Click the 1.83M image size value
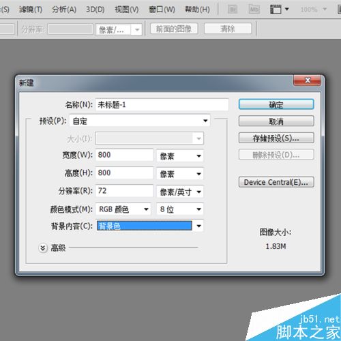 [x=276, y=246]
